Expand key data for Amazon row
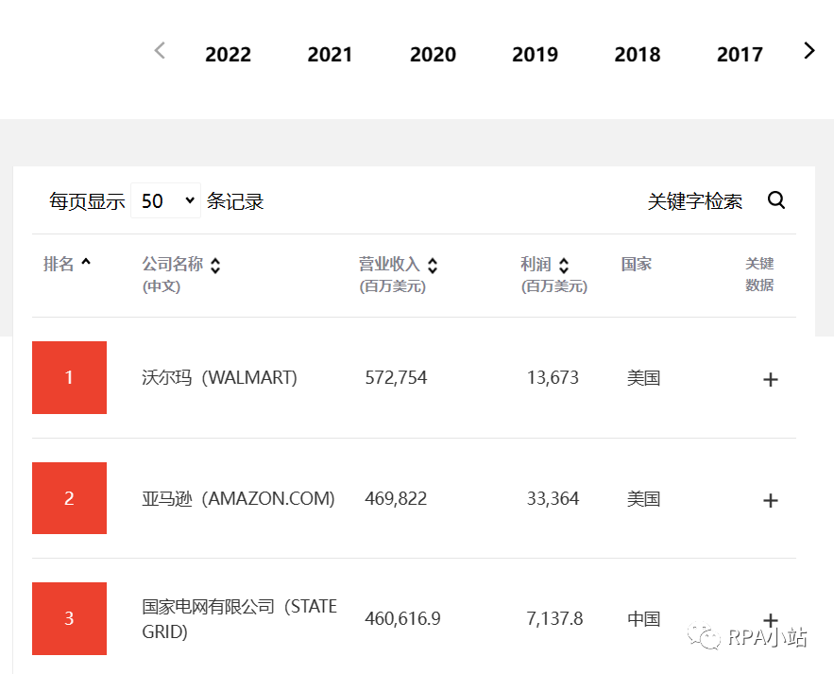Viewport: 834px width, 674px height. pyautogui.click(x=770, y=500)
